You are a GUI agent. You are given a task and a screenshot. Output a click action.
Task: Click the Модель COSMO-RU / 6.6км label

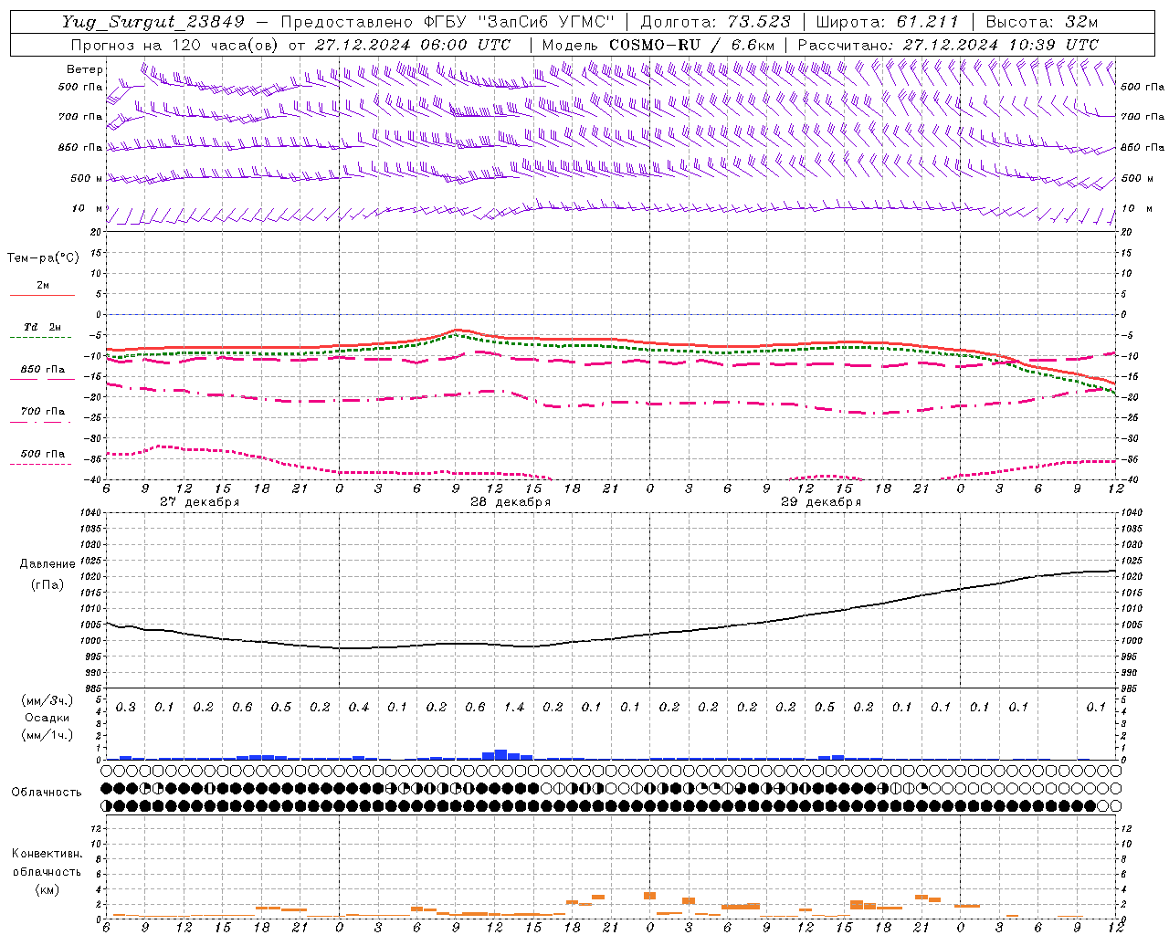coord(658,45)
